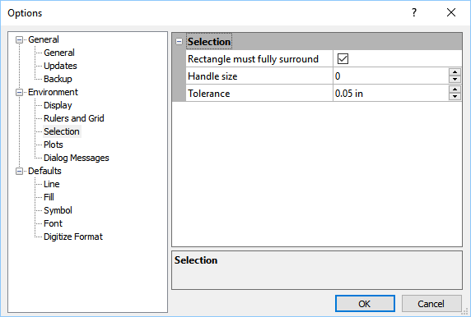Image resolution: width=471 pixels, height=317 pixels.
Task: Select the Selection tree item
Action: coord(62,131)
